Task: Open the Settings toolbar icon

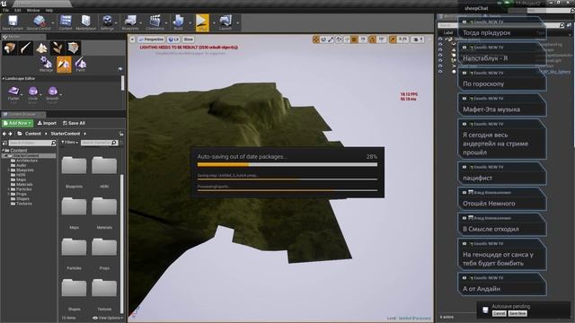Action: [107, 22]
